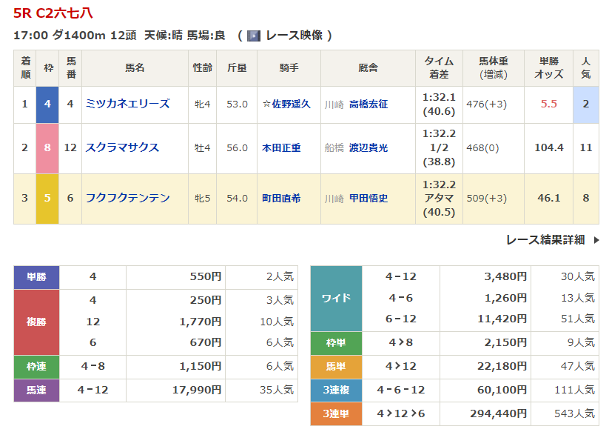
Task: Open horse ミツカネエリーズ page
Action: (127, 104)
